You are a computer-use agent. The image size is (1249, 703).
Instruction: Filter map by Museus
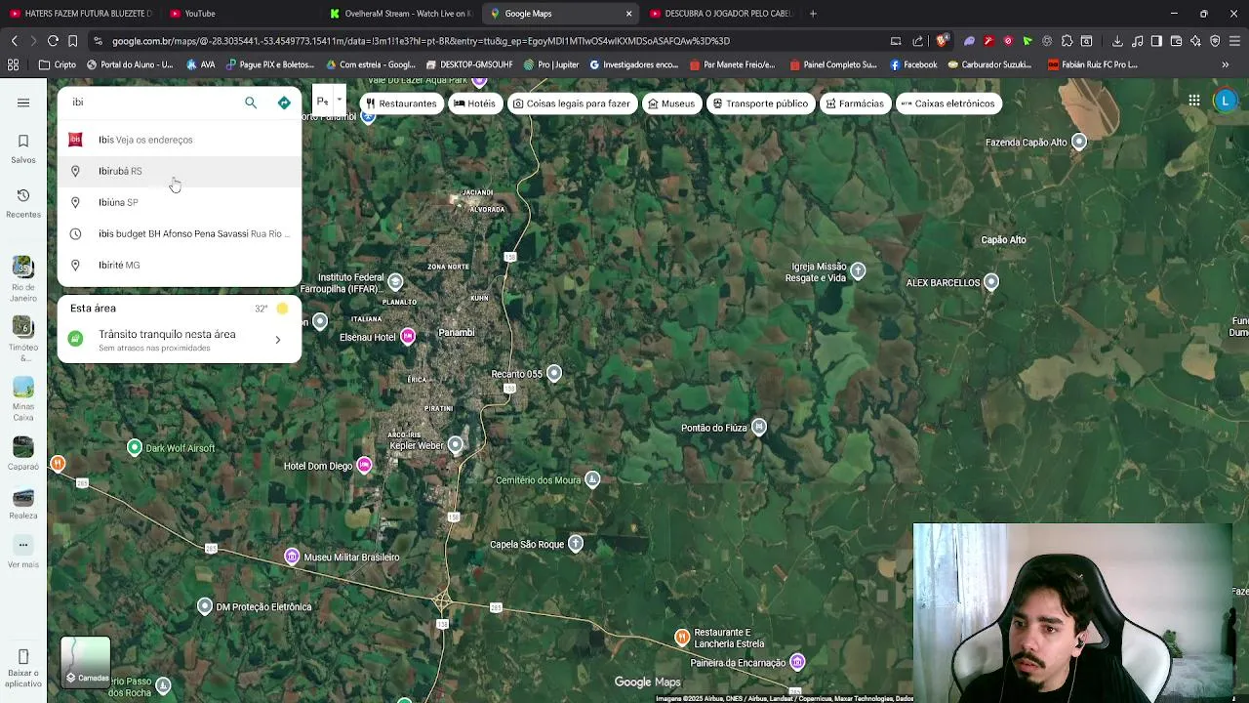point(671,103)
